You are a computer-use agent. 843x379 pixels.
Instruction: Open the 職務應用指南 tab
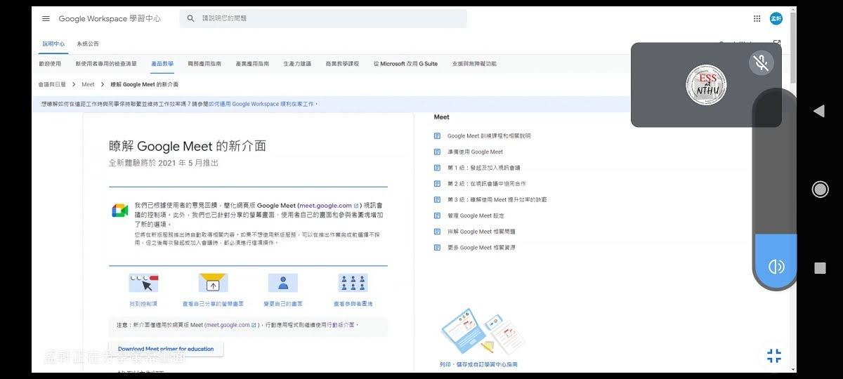click(204, 63)
